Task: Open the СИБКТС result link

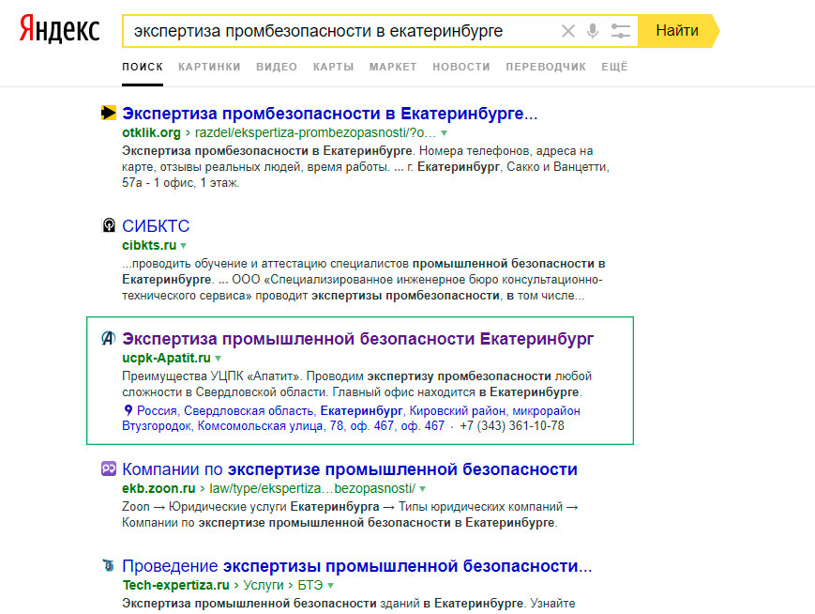Action: (x=156, y=226)
